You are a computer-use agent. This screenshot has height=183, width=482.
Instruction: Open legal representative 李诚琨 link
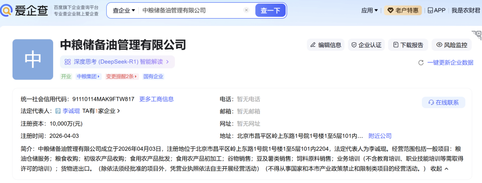(71, 111)
